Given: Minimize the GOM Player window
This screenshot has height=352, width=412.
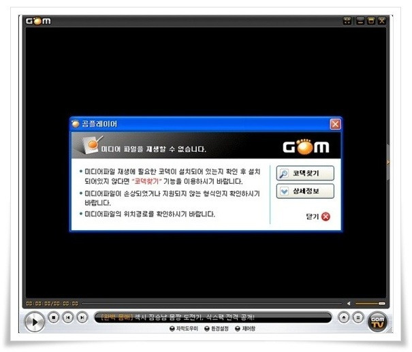Looking at the screenshot, I should click(x=360, y=20).
